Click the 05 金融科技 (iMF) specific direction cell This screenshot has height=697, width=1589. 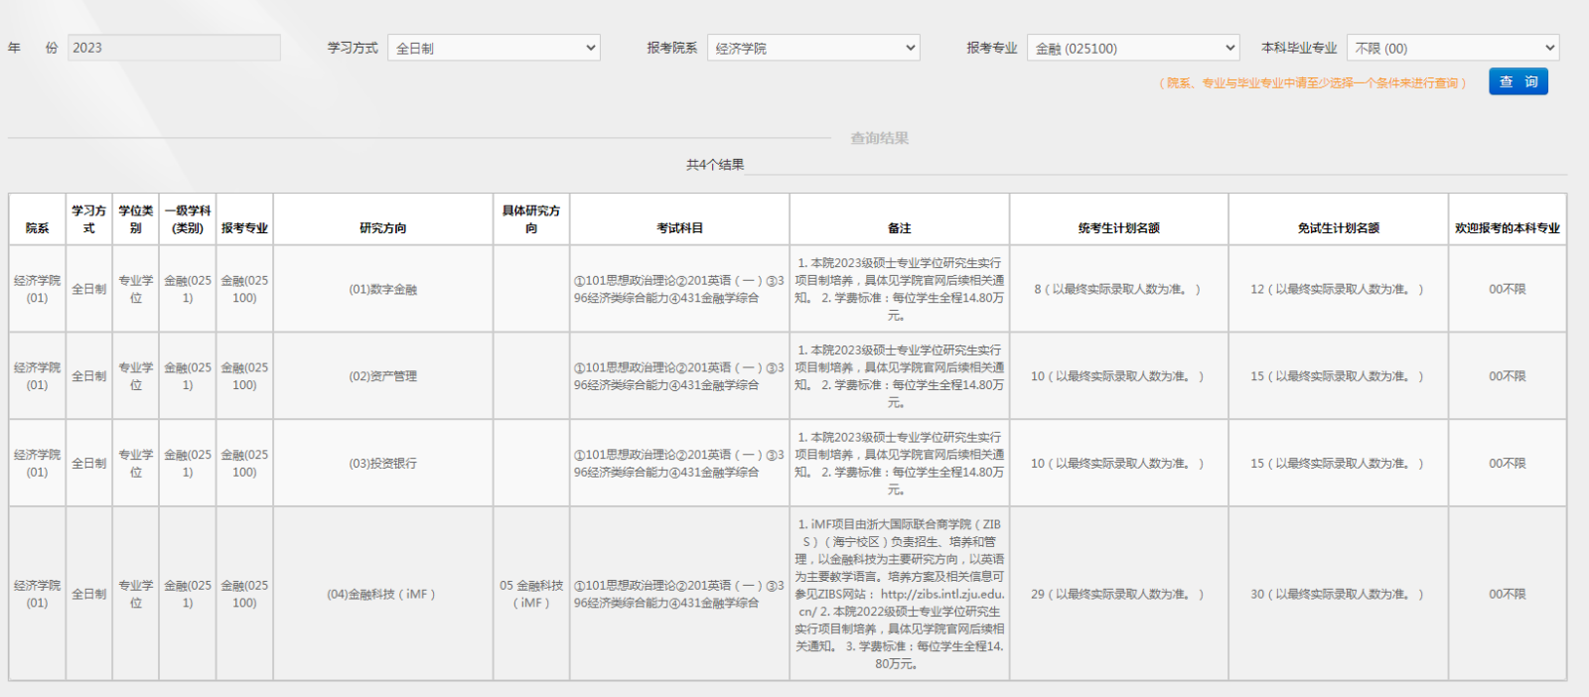tap(531, 594)
